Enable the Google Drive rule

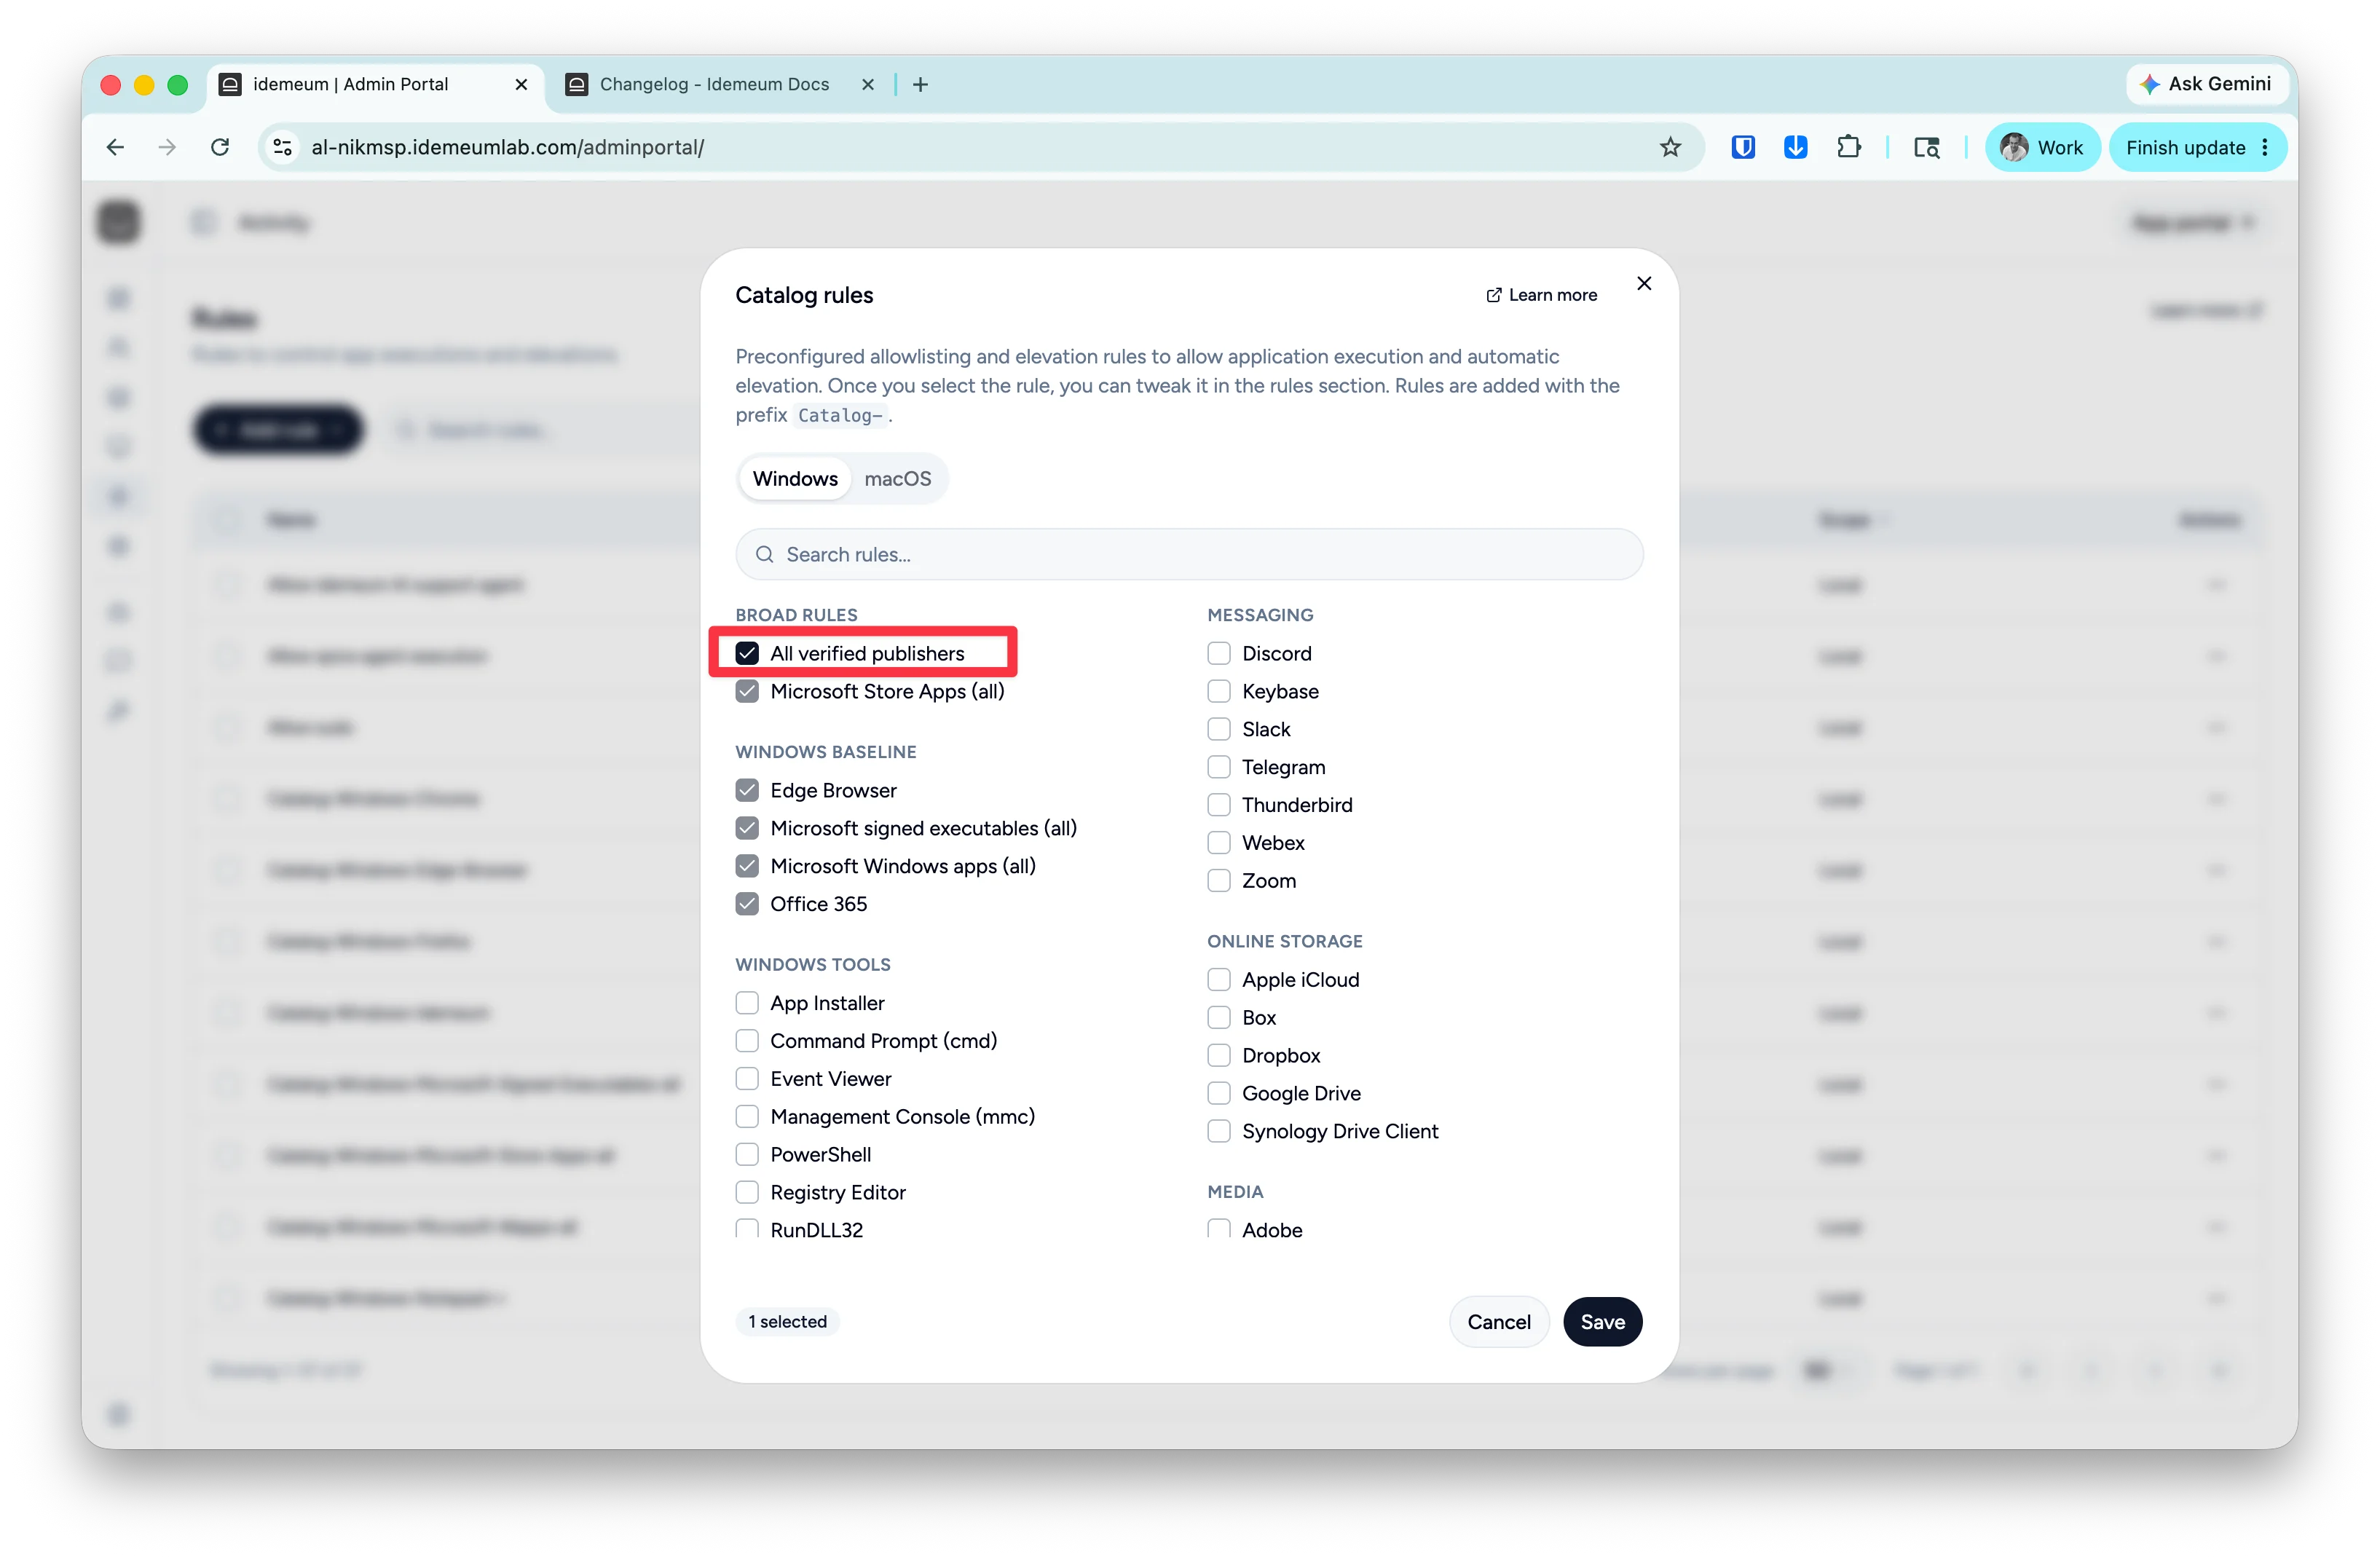coord(1219,1093)
